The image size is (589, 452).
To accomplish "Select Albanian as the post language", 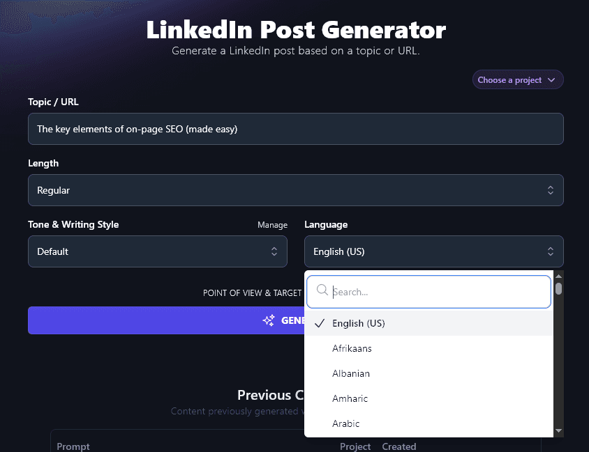I will click(x=351, y=373).
